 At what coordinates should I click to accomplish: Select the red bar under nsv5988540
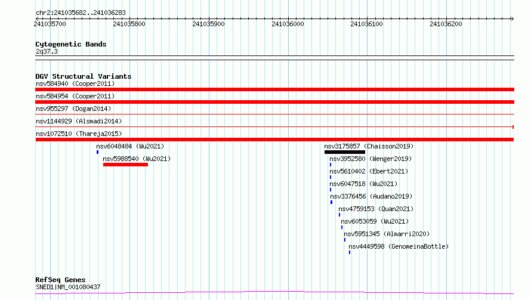(x=126, y=165)
